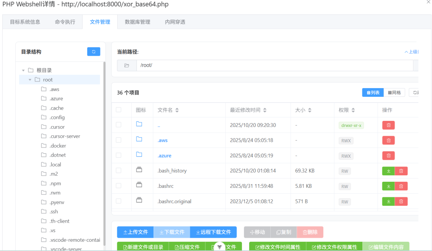
Task: Click the refresh icon beside the view switcher
Action: [x=415, y=92]
